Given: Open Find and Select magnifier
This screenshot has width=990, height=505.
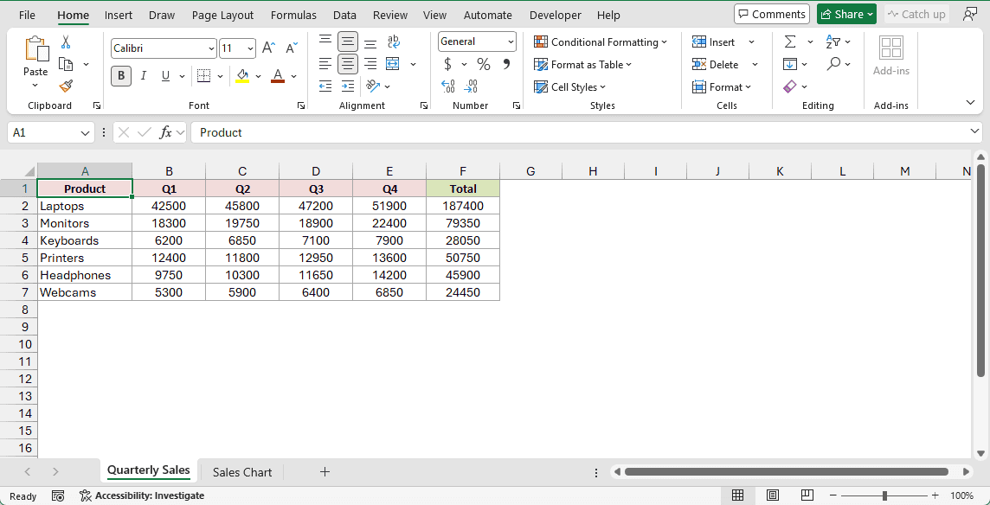Looking at the screenshot, I should click(834, 64).
